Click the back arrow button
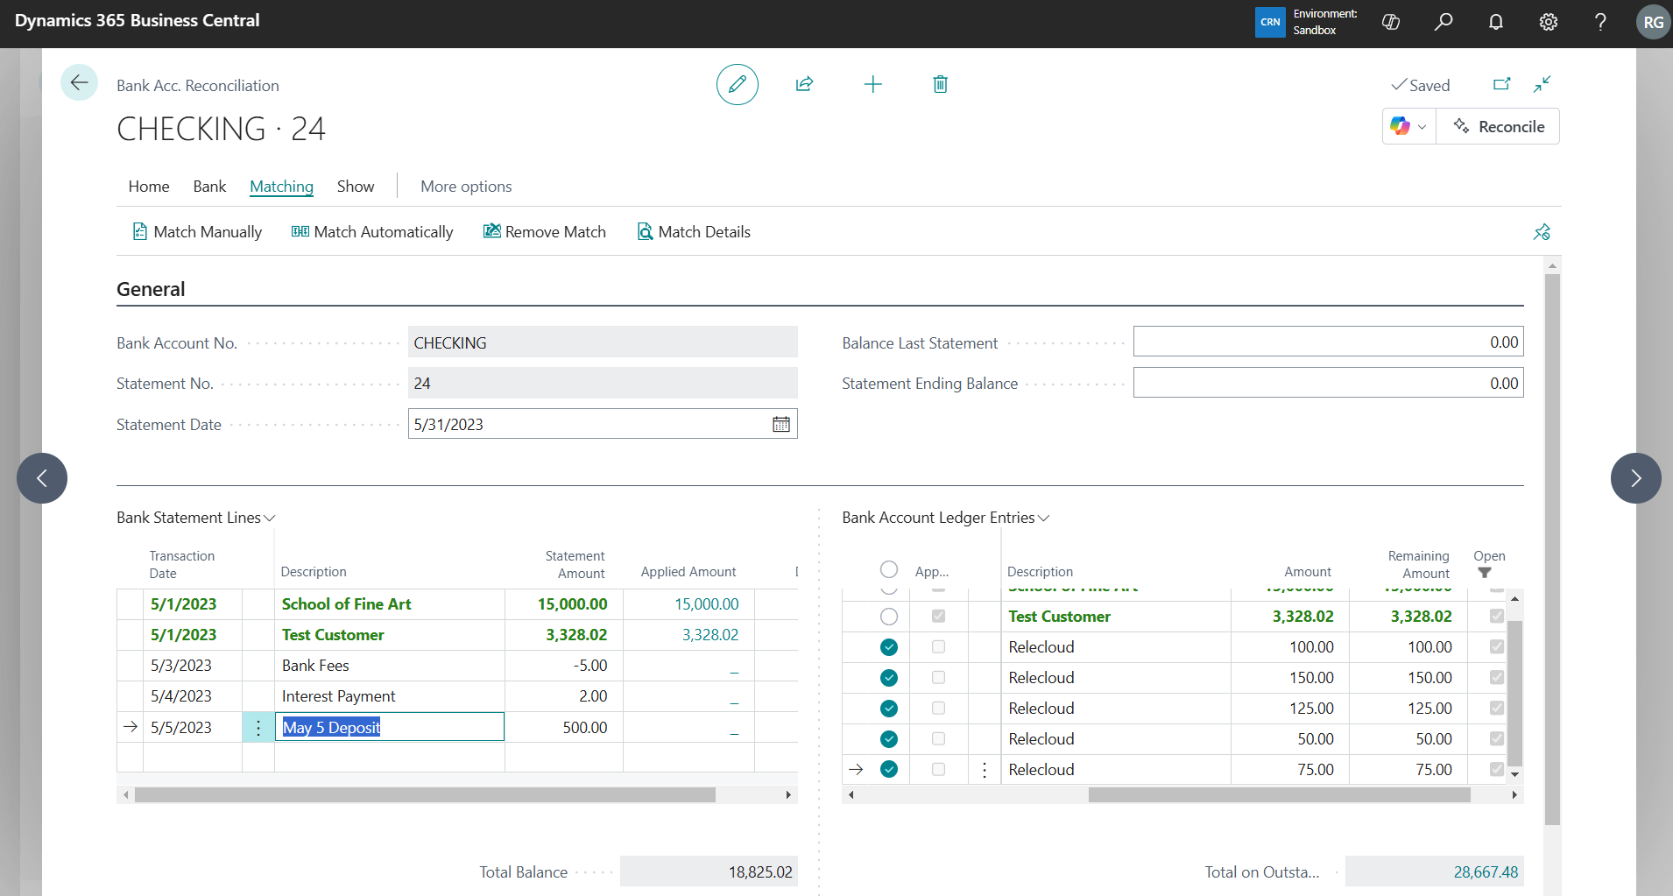Viewport: 1673px width, 896px height. 79,83
